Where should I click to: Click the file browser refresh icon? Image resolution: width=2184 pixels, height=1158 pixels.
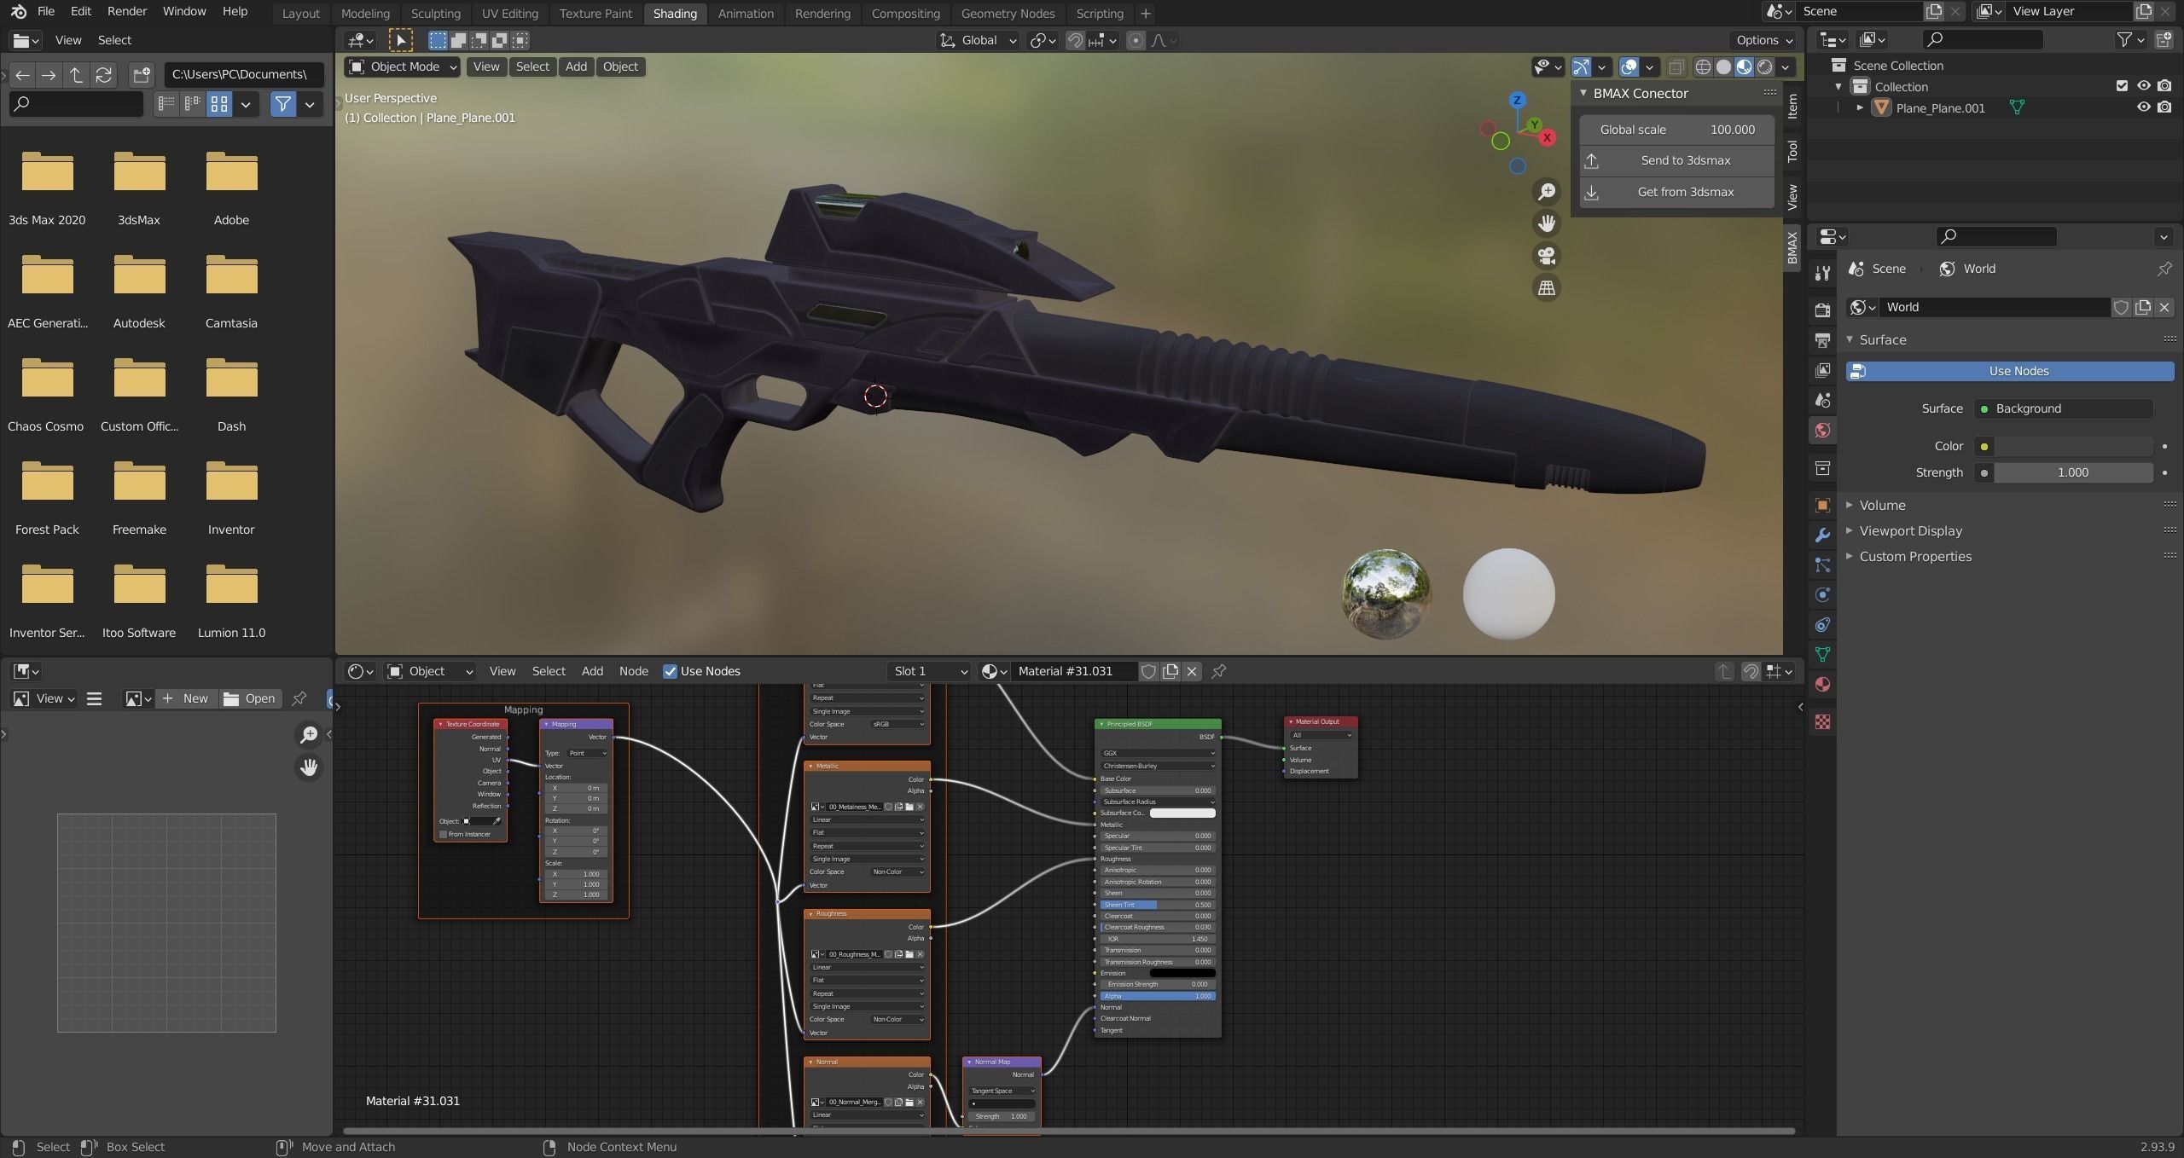tap(103, 75)
